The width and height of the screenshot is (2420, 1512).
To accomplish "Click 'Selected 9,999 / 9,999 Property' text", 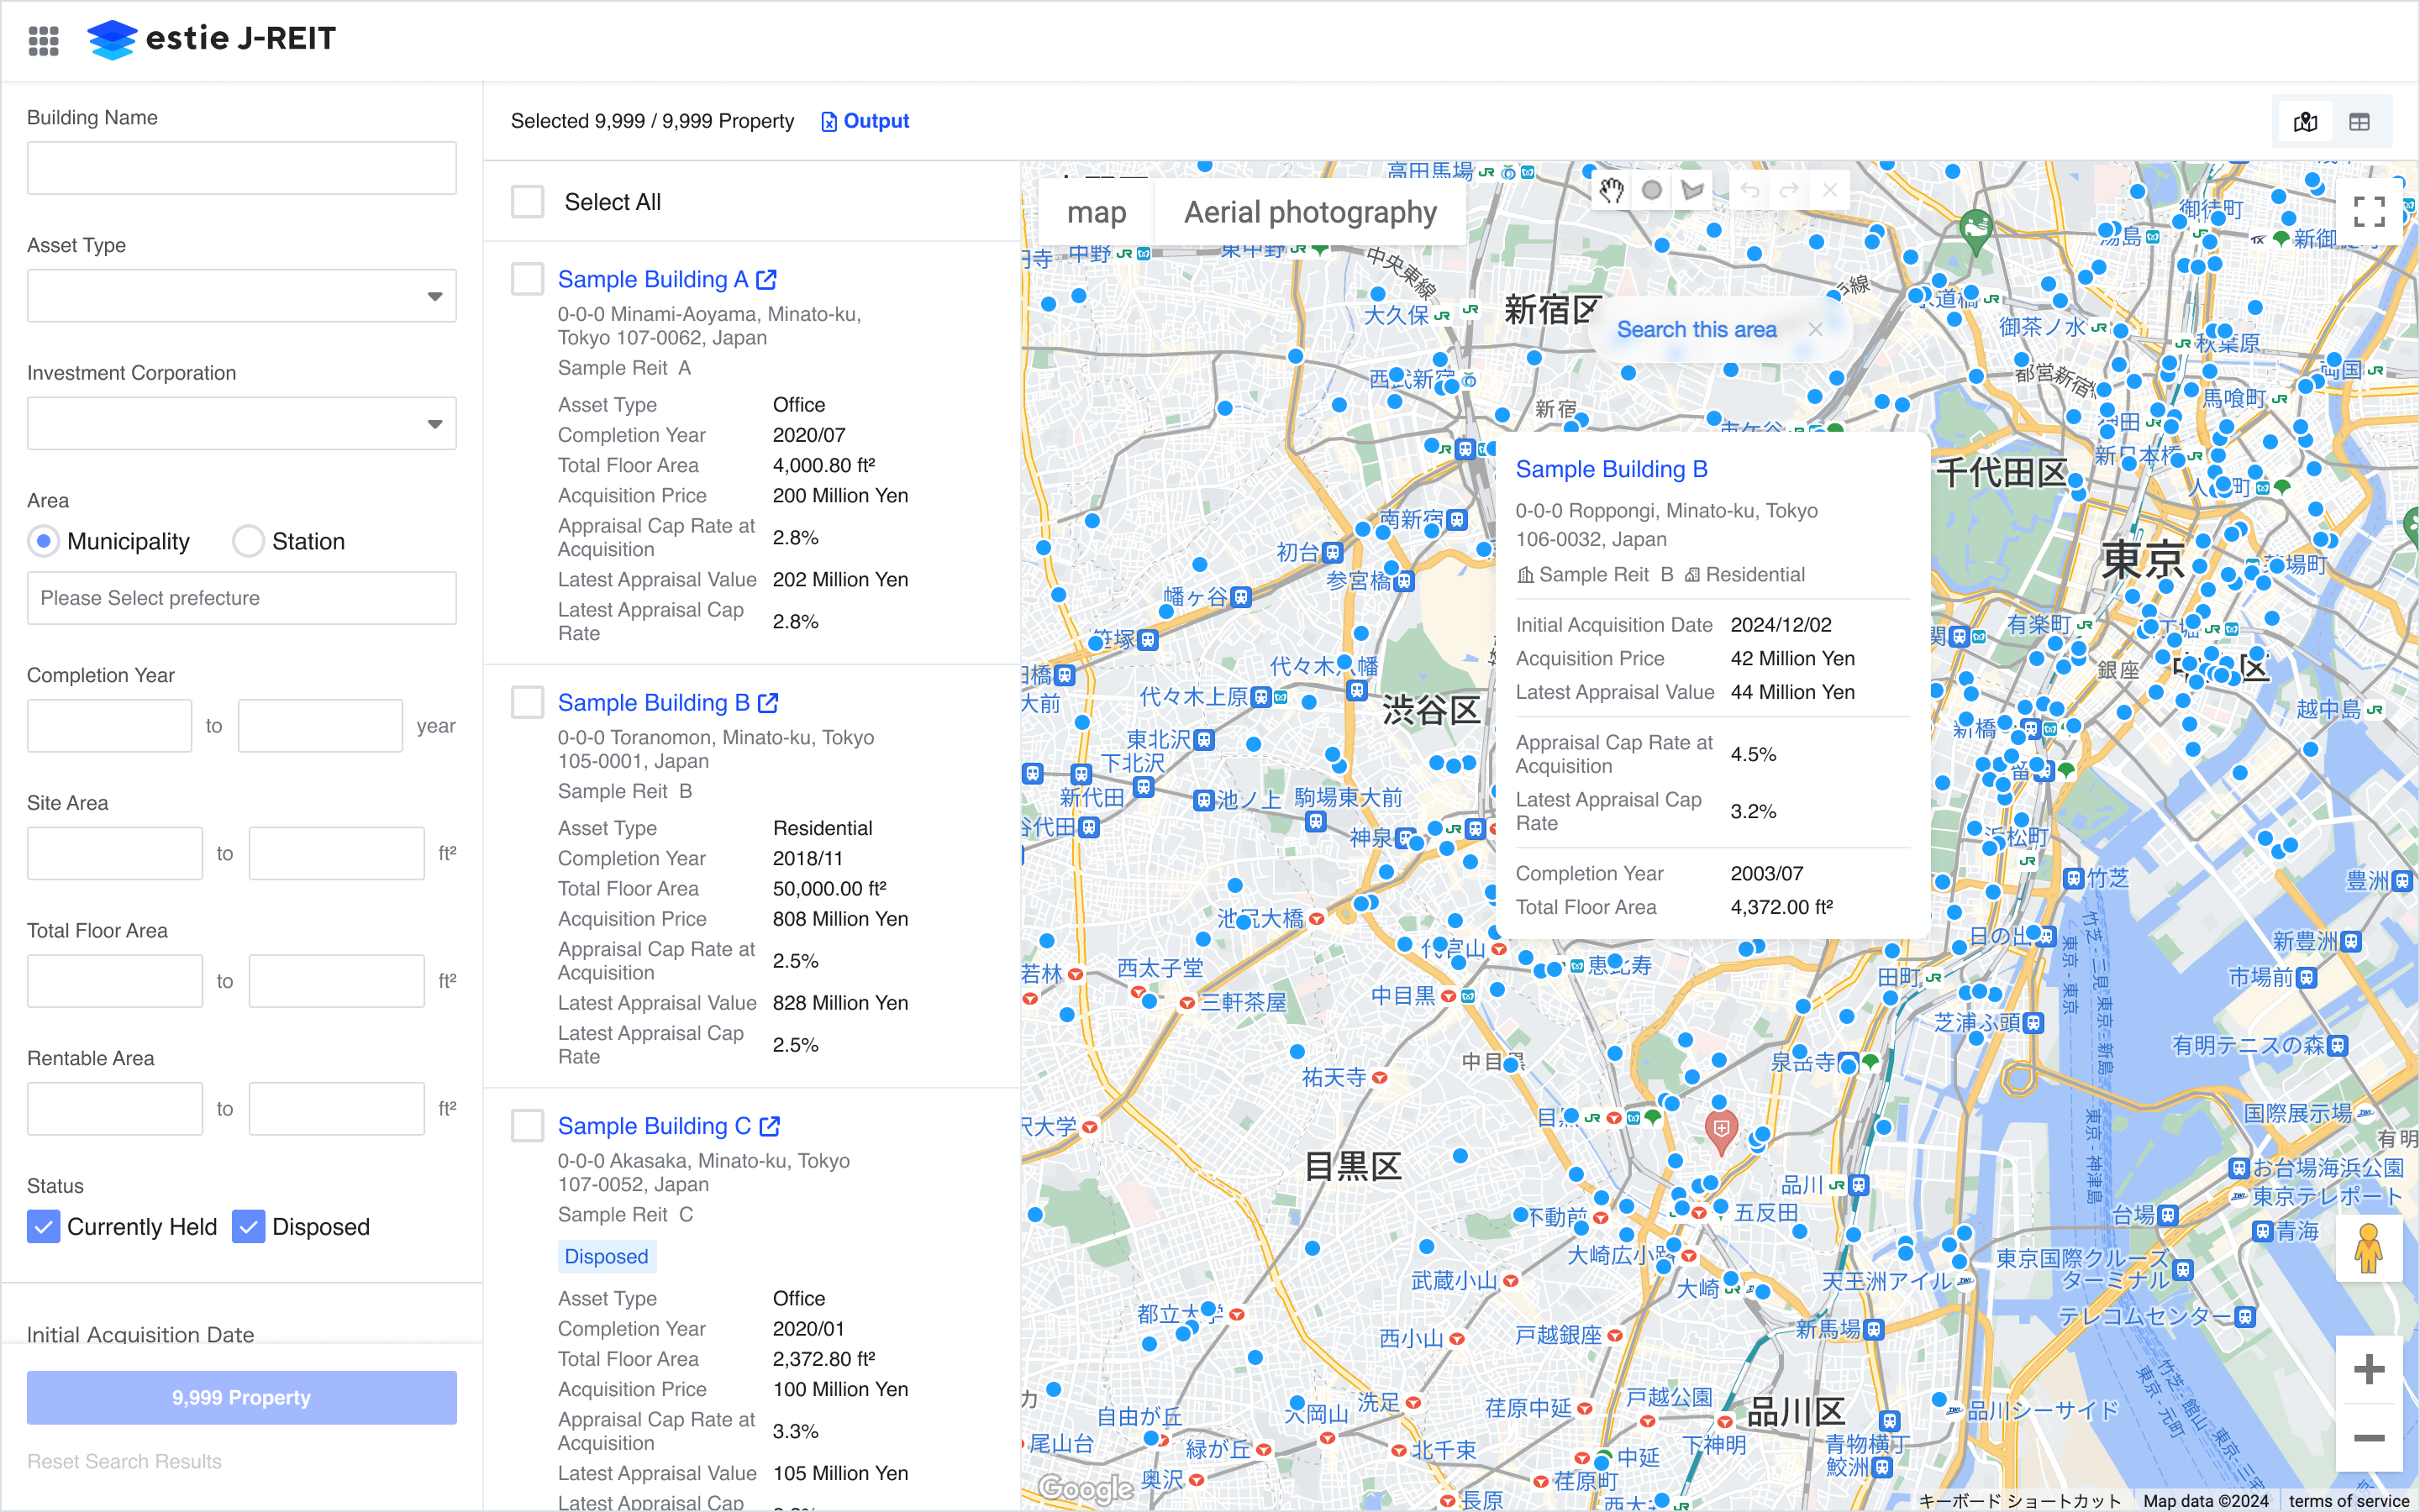I will (652, 121).
